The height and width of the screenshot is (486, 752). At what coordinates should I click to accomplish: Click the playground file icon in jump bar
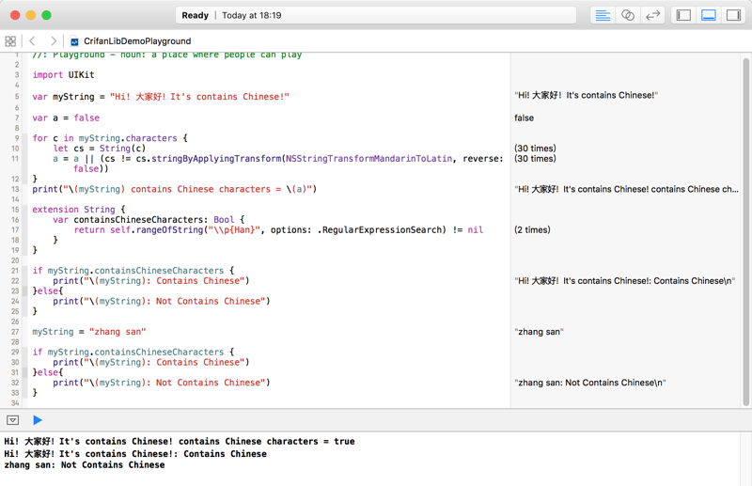(75, 41)
